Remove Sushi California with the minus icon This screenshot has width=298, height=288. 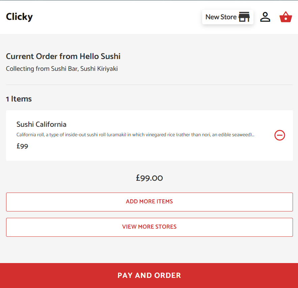coord(279,135)
